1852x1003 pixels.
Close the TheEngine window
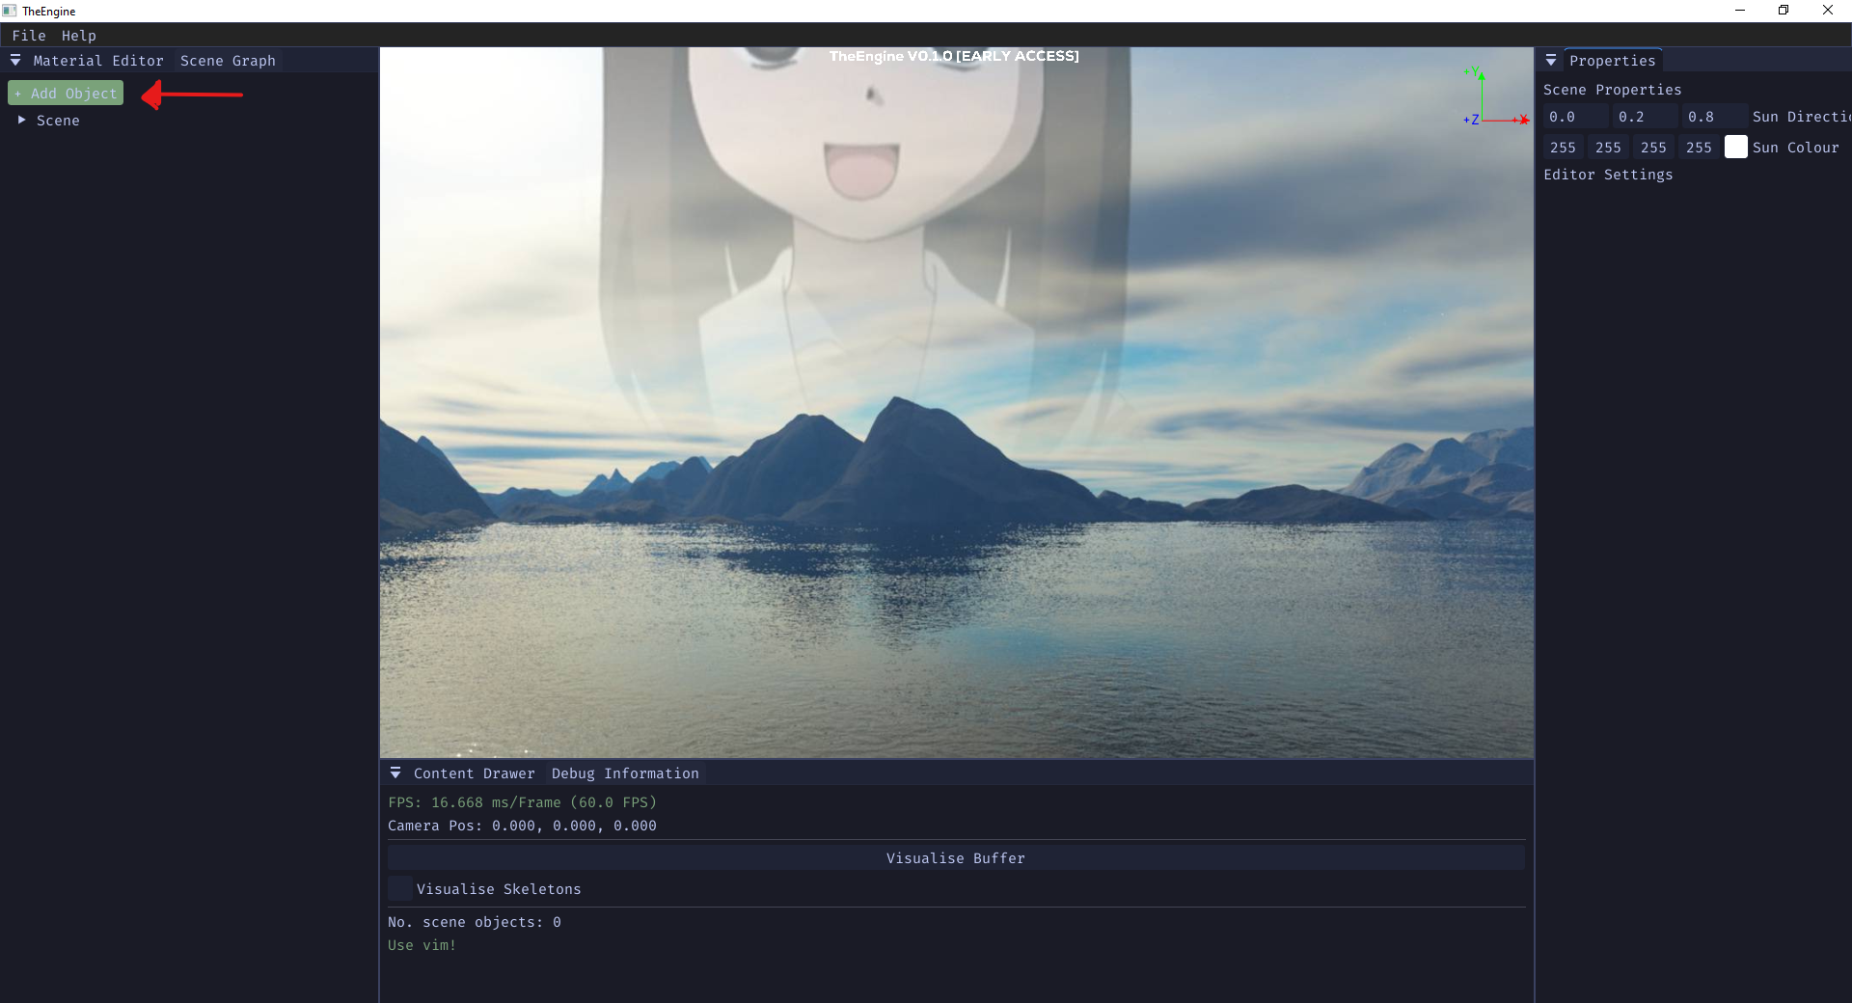(x=1828, y=11)
